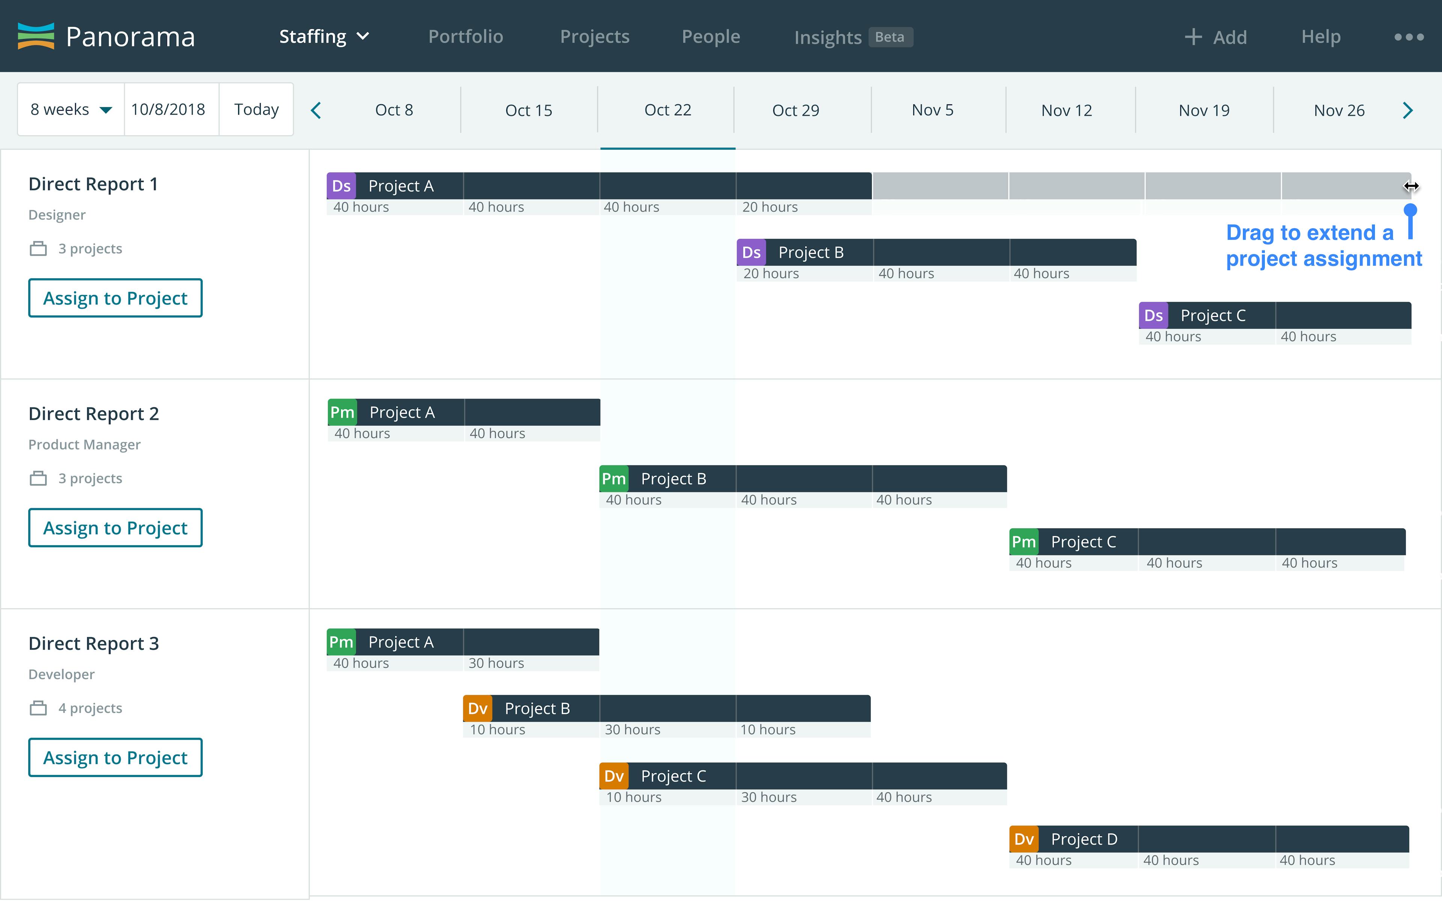
Task: Expand the 8 weeks range dropdown
Action: pos(71,110)
